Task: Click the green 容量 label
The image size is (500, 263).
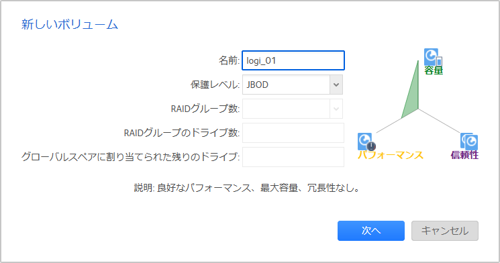Action: 434,70
